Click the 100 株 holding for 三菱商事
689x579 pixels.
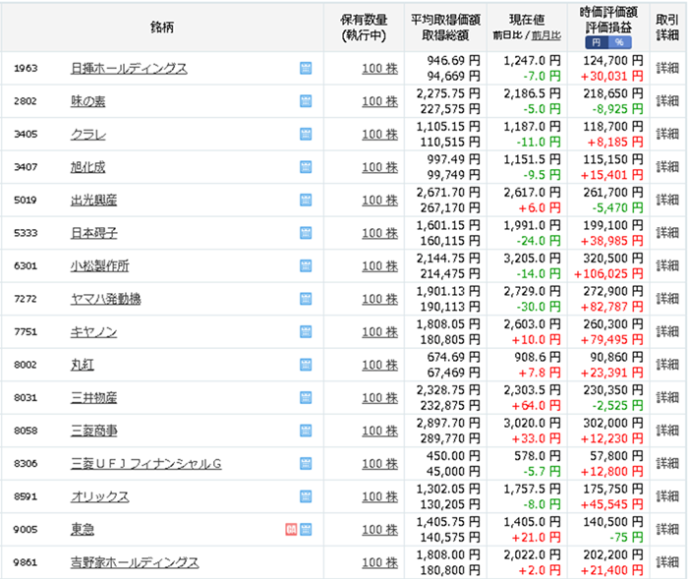coord(380,432)
